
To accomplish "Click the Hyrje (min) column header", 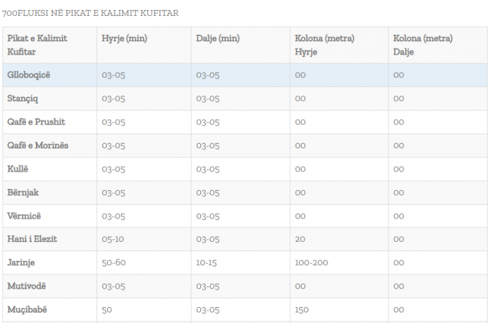I will coord(144,45).
